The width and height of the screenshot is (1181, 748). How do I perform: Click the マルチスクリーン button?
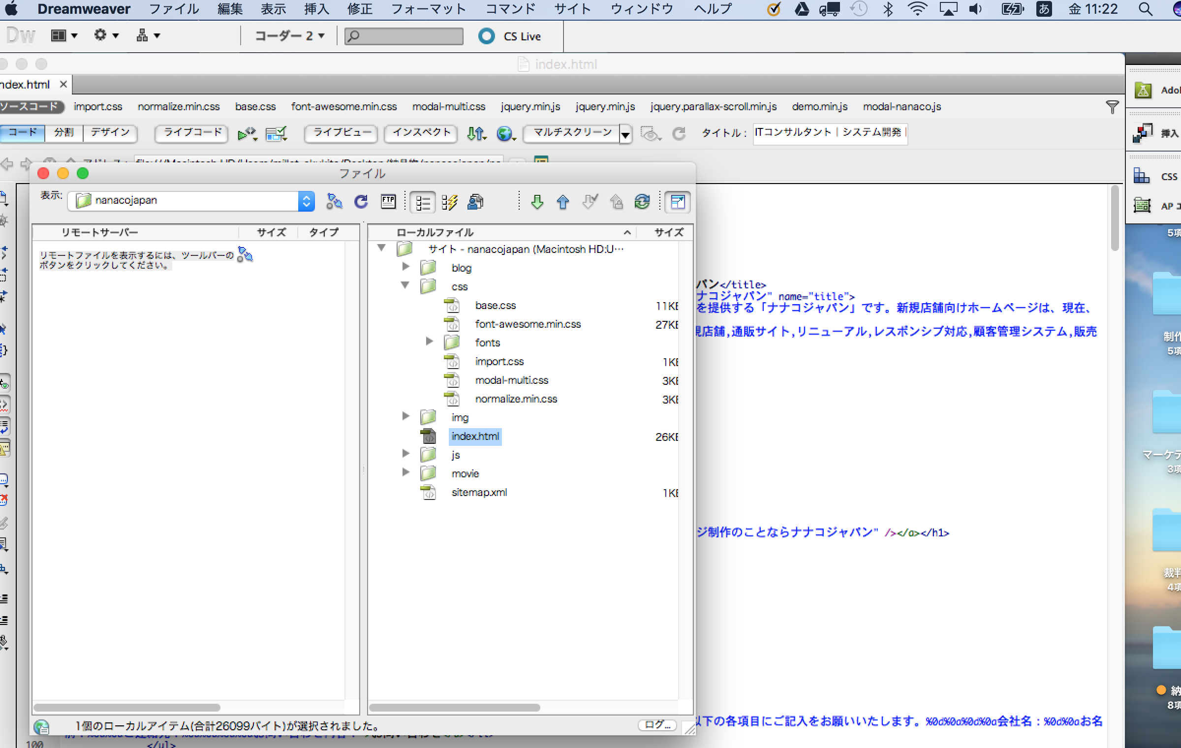pyautogui.click(x=572, y=133)
